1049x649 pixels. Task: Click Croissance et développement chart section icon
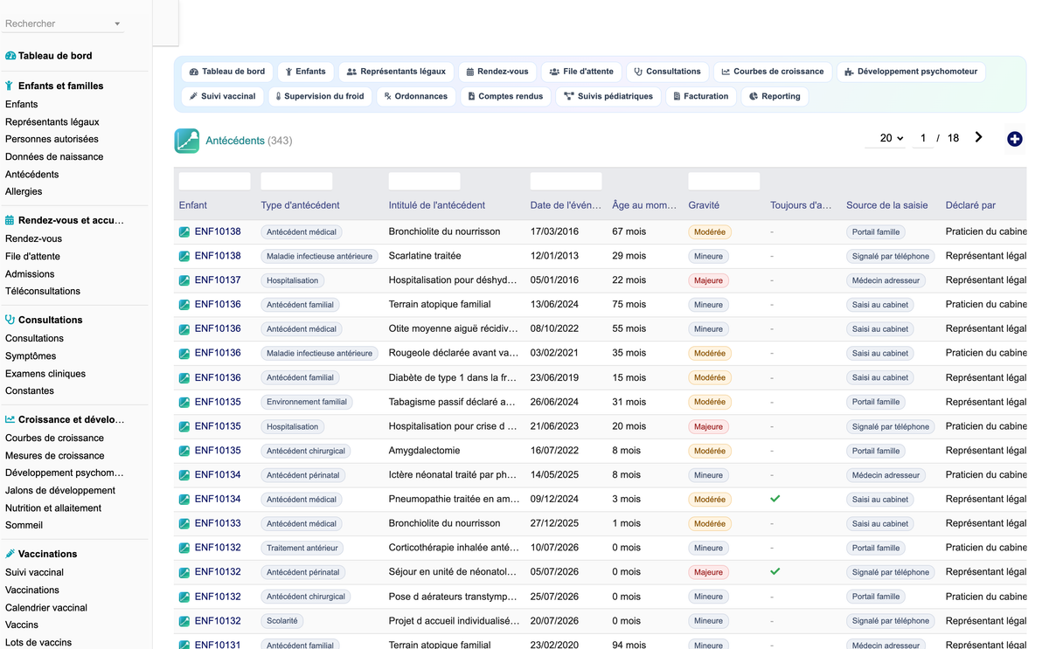click(10, 419)
